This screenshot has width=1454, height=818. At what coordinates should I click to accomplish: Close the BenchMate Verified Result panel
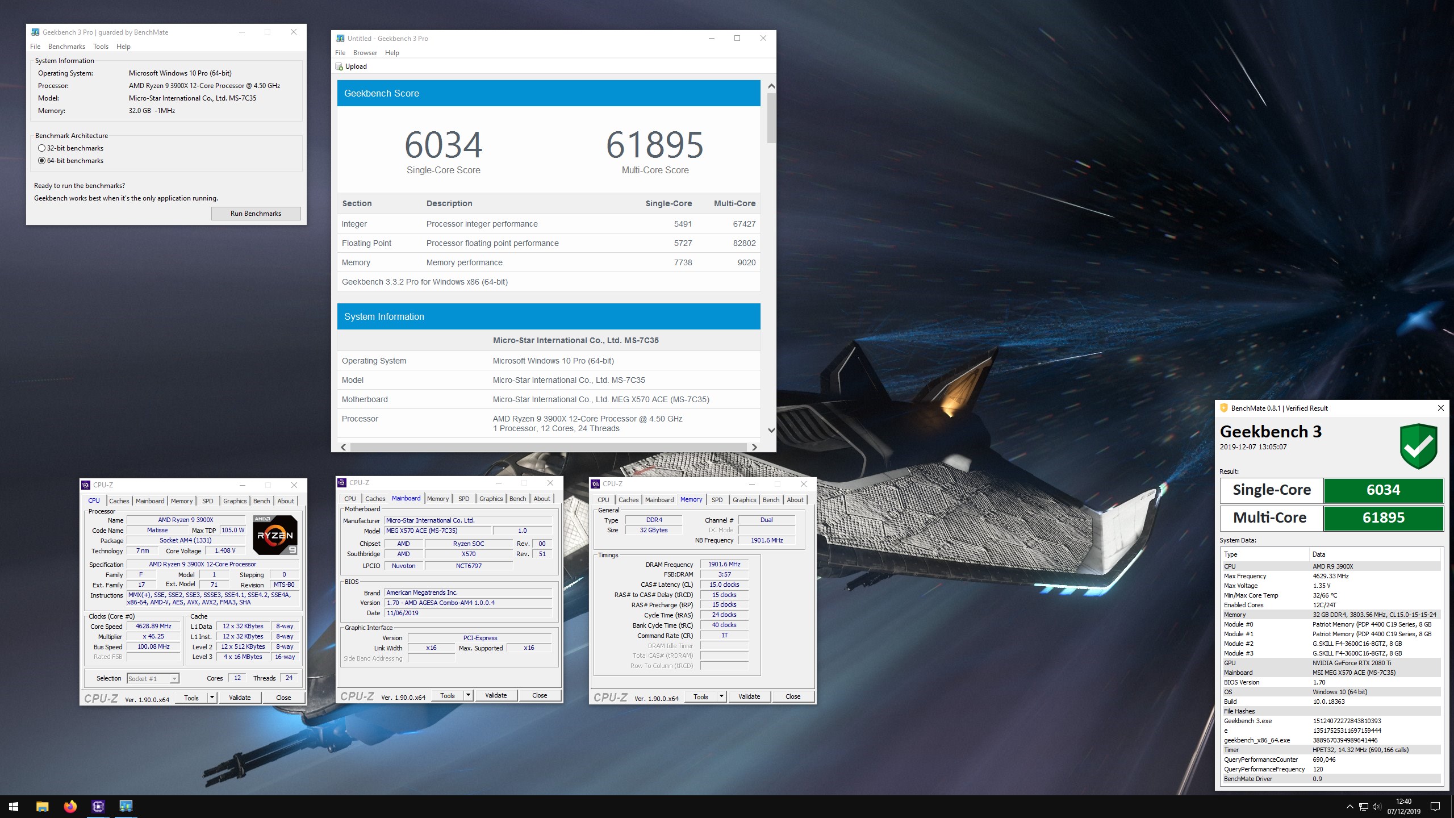pyautogui.click(x=1440, y=408)
